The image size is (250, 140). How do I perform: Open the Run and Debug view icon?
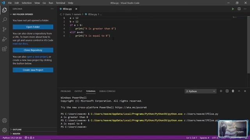[4, 39]
